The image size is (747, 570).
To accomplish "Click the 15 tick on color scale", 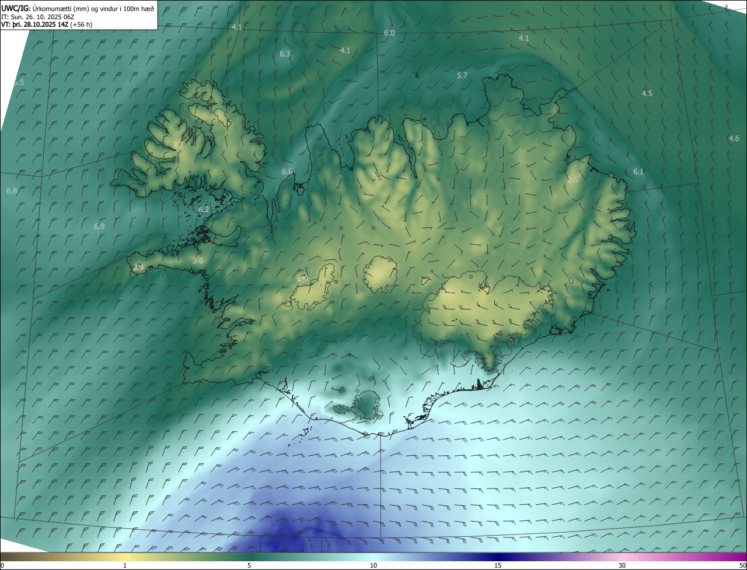I will coord(498,565).
